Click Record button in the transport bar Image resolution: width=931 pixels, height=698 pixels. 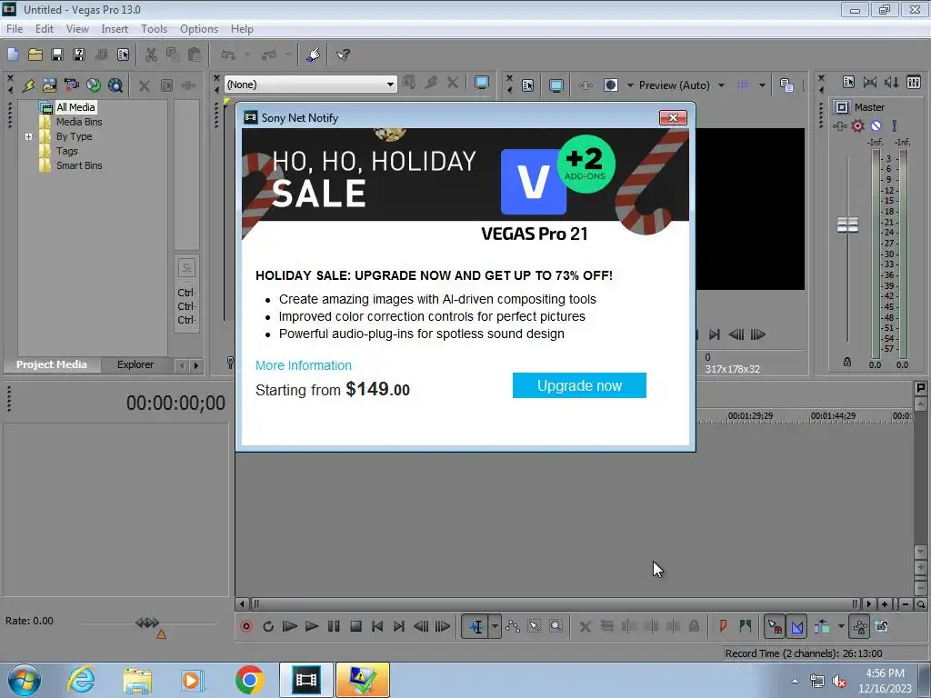245,626
